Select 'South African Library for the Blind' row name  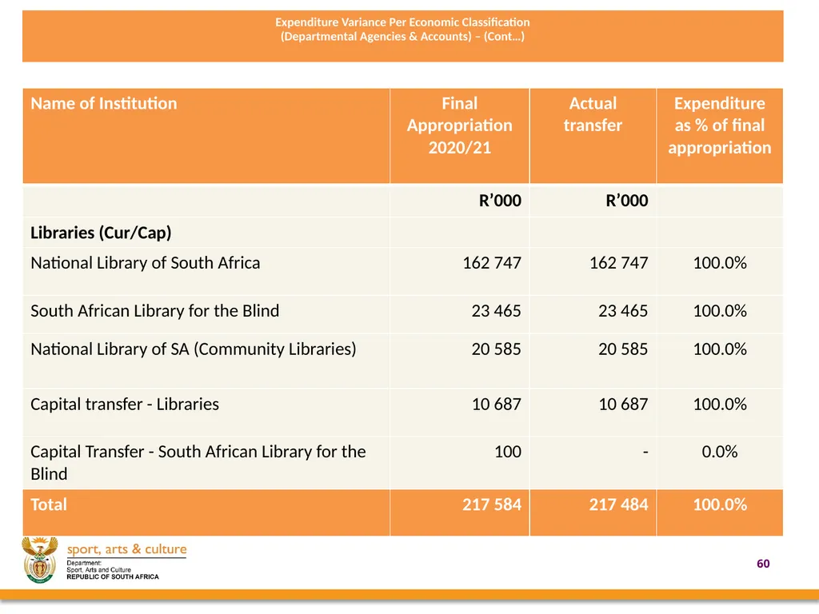point(154,311)
